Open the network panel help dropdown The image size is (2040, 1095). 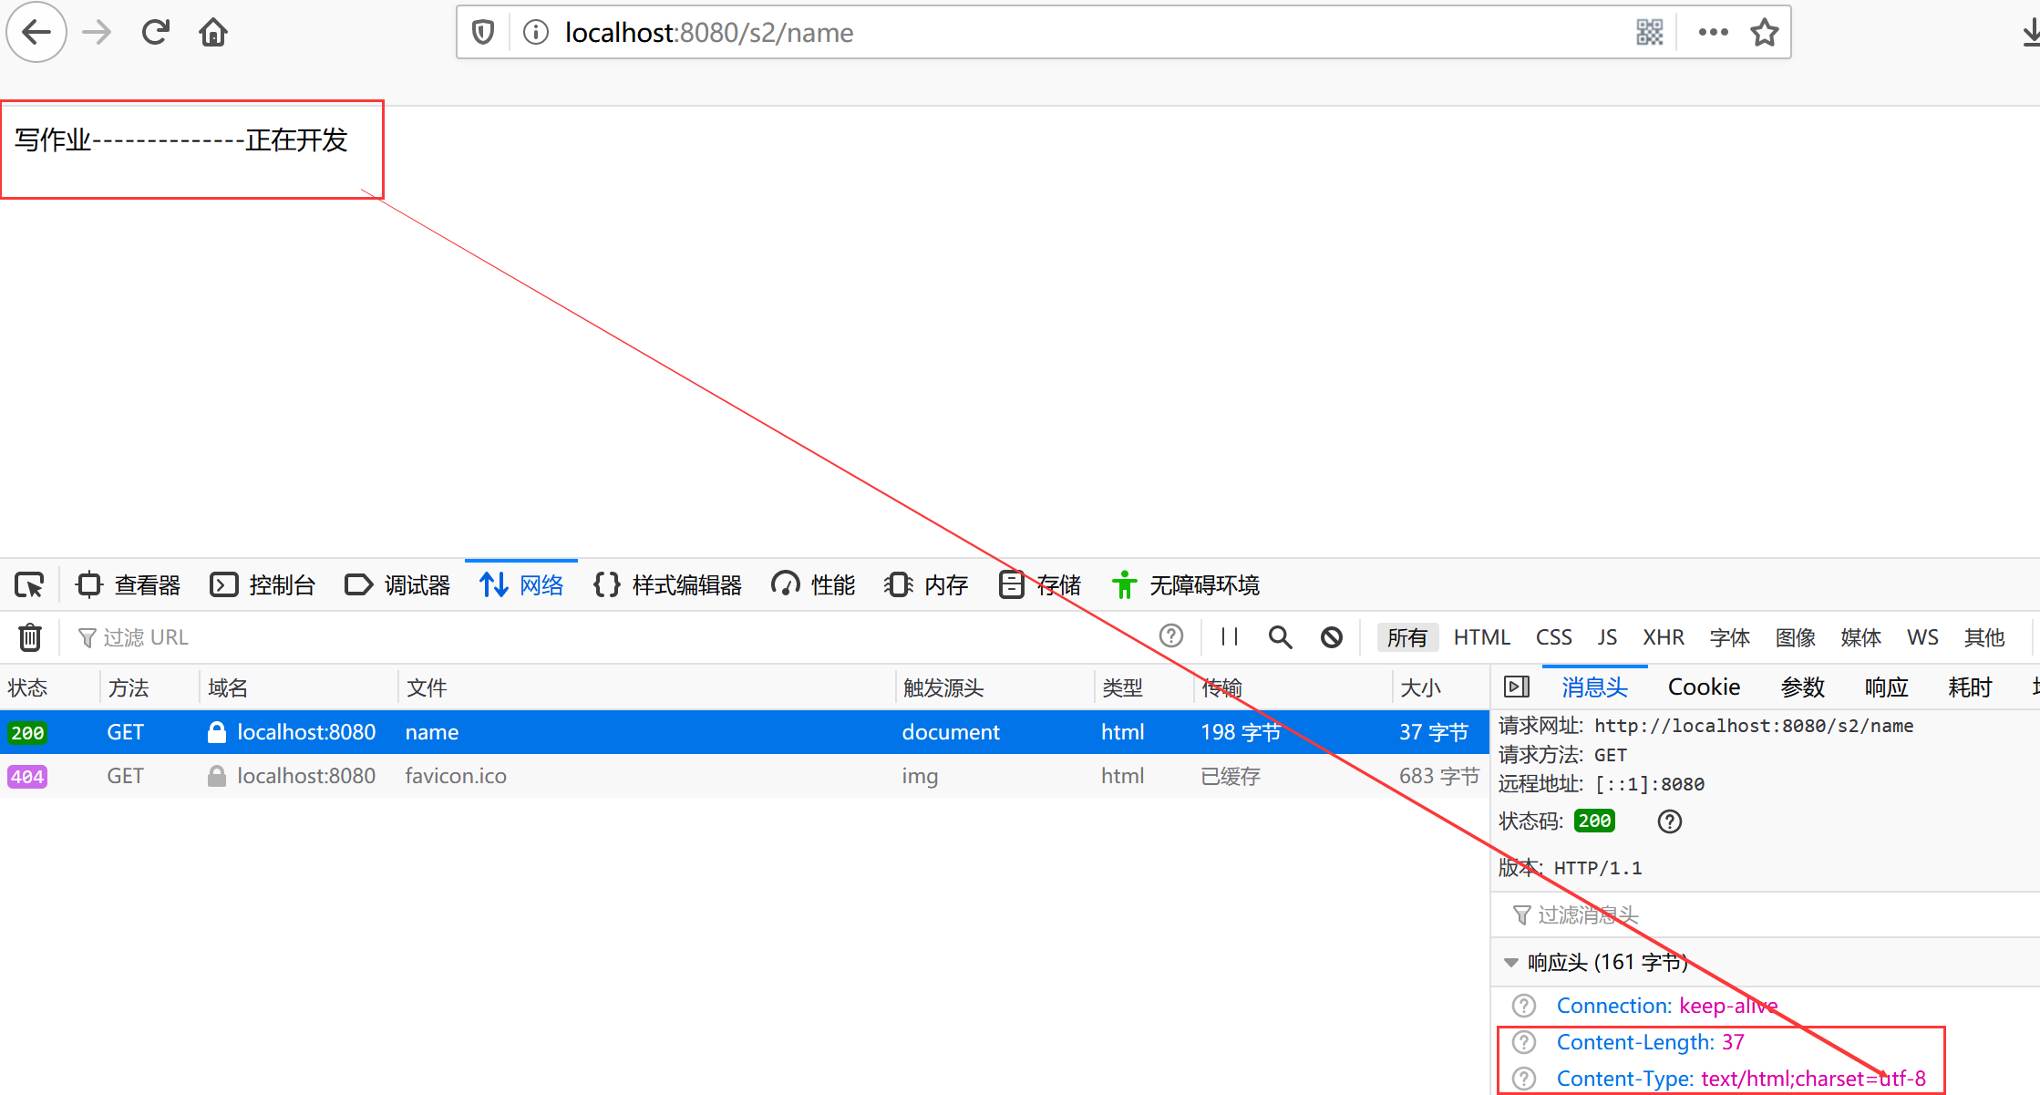click(1170, 636)
